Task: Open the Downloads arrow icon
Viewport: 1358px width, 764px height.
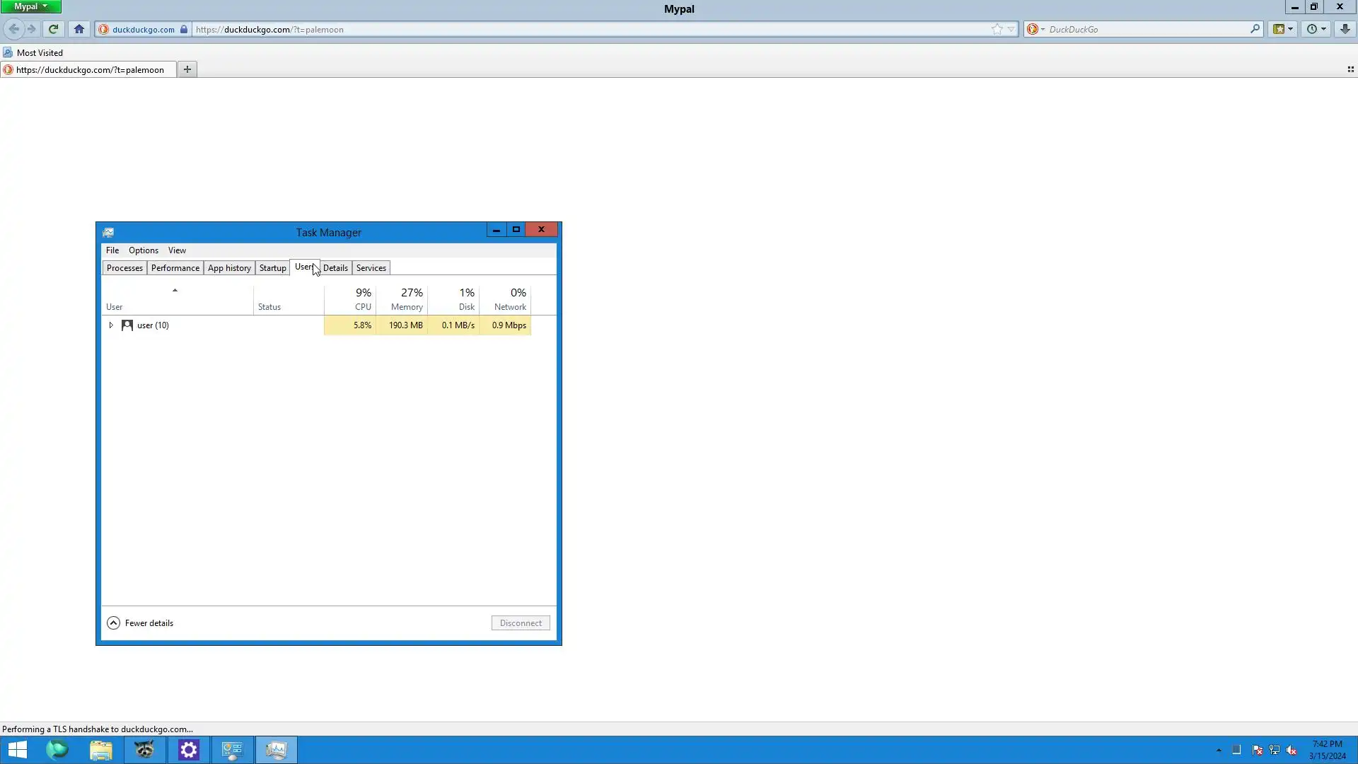Action: (x=1345, y=29)
